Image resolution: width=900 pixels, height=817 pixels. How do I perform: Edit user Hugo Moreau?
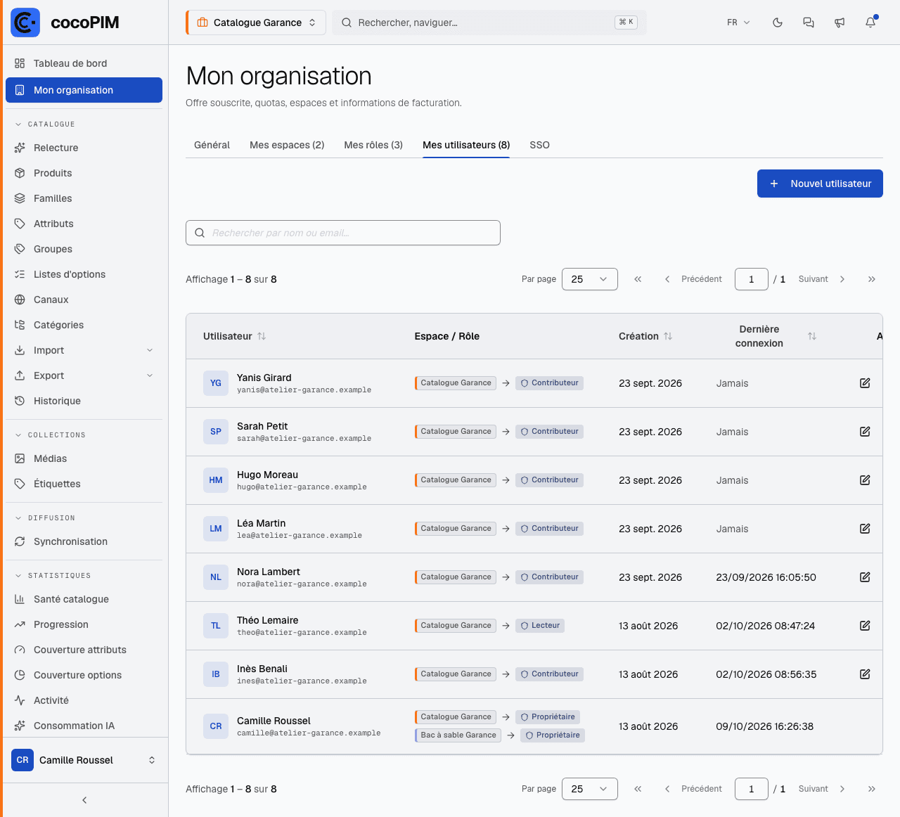865,480
